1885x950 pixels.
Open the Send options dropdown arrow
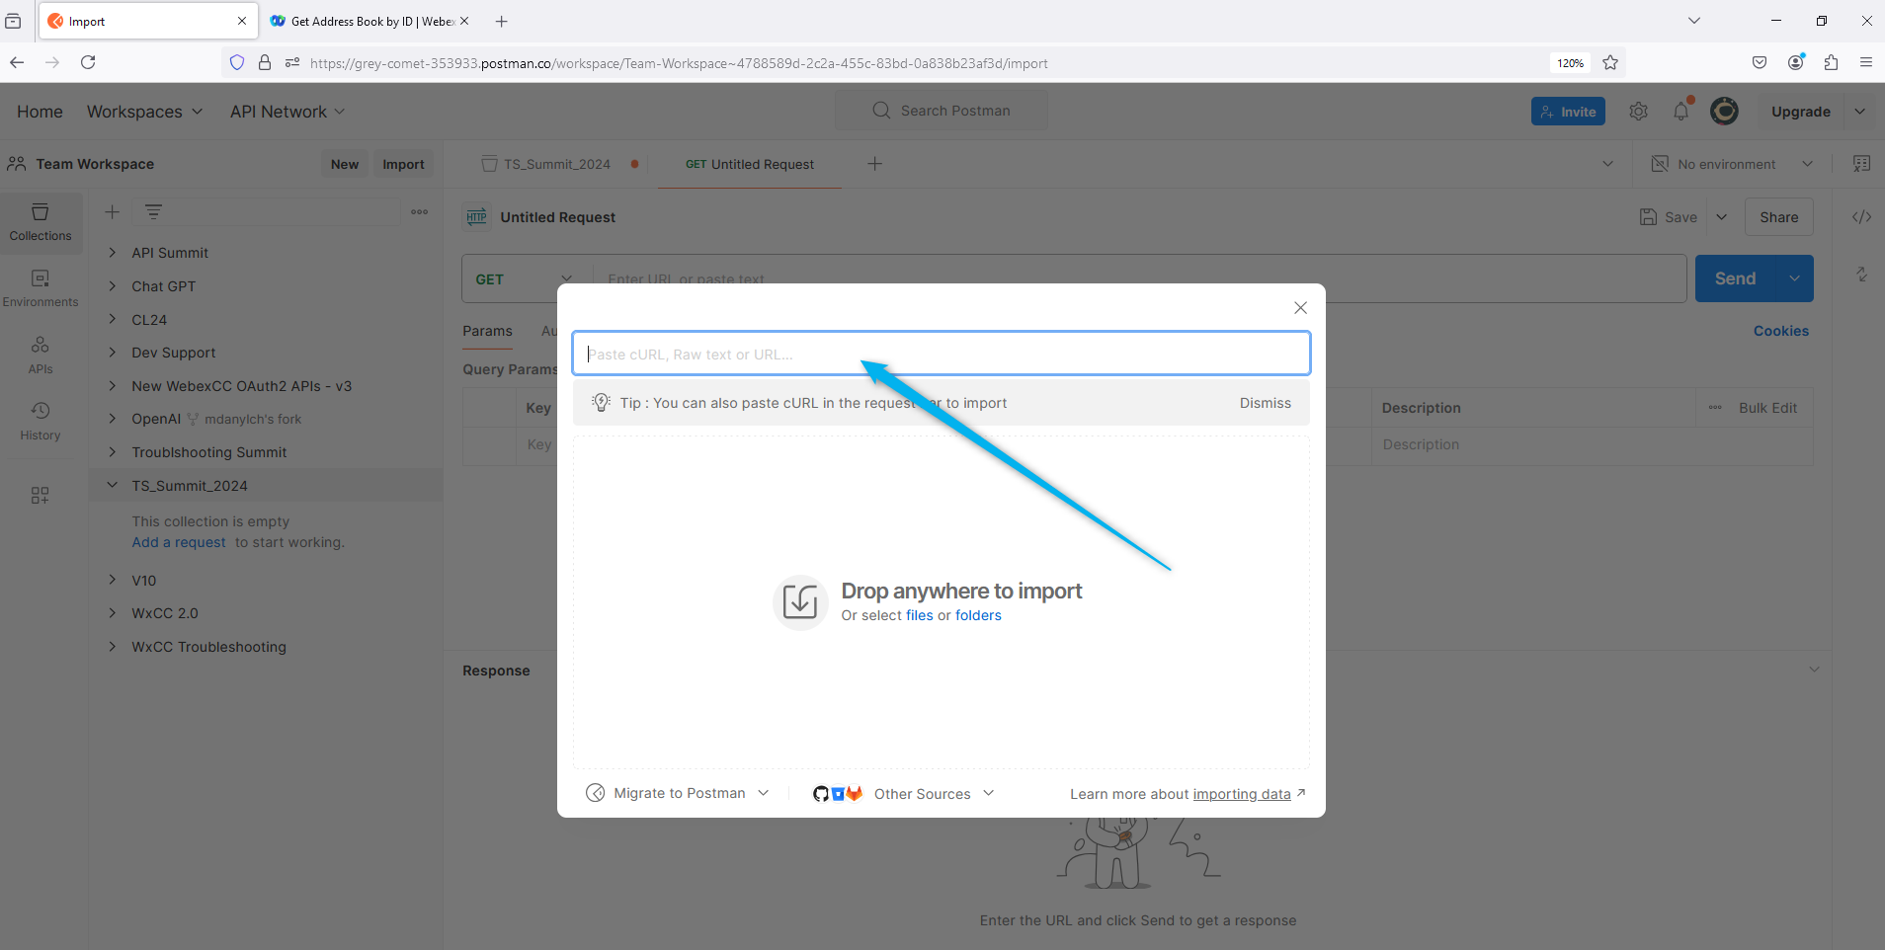click(1794, 278)
